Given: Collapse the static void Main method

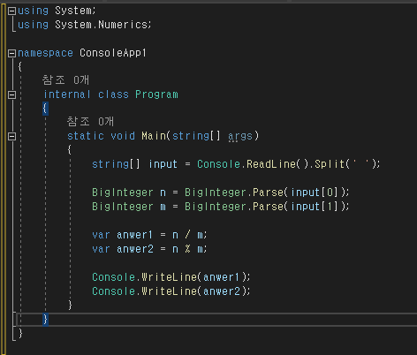Looking at the screenshot, I should pos(11,136).
